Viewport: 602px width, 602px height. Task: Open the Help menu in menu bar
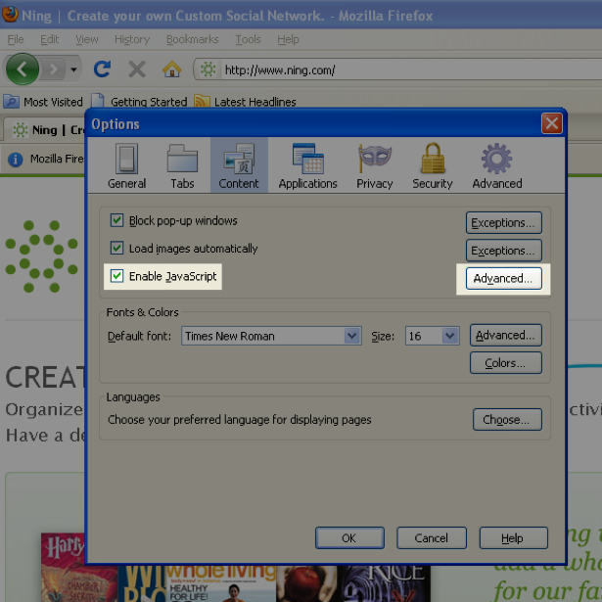pyautogui.click(x=288, y=39)
